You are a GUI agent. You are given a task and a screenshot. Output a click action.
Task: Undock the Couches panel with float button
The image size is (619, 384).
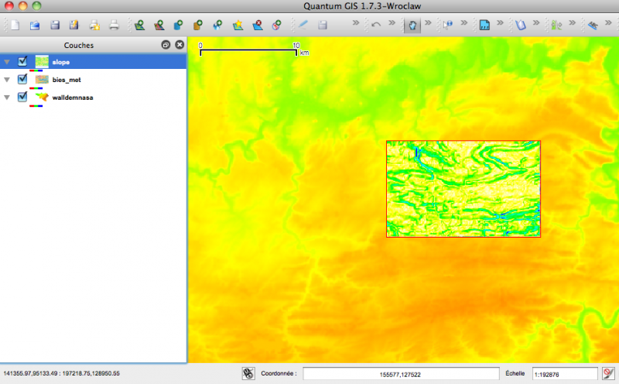pos(166,45)
